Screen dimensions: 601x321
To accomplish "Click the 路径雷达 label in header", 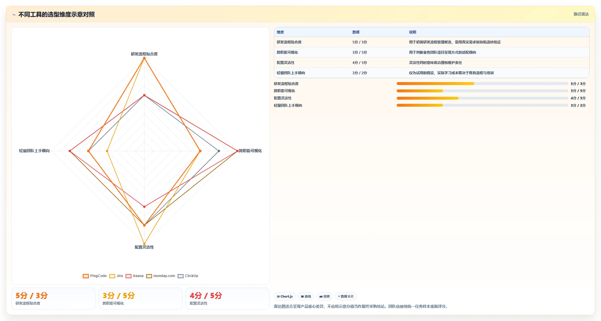I will 581,14.
